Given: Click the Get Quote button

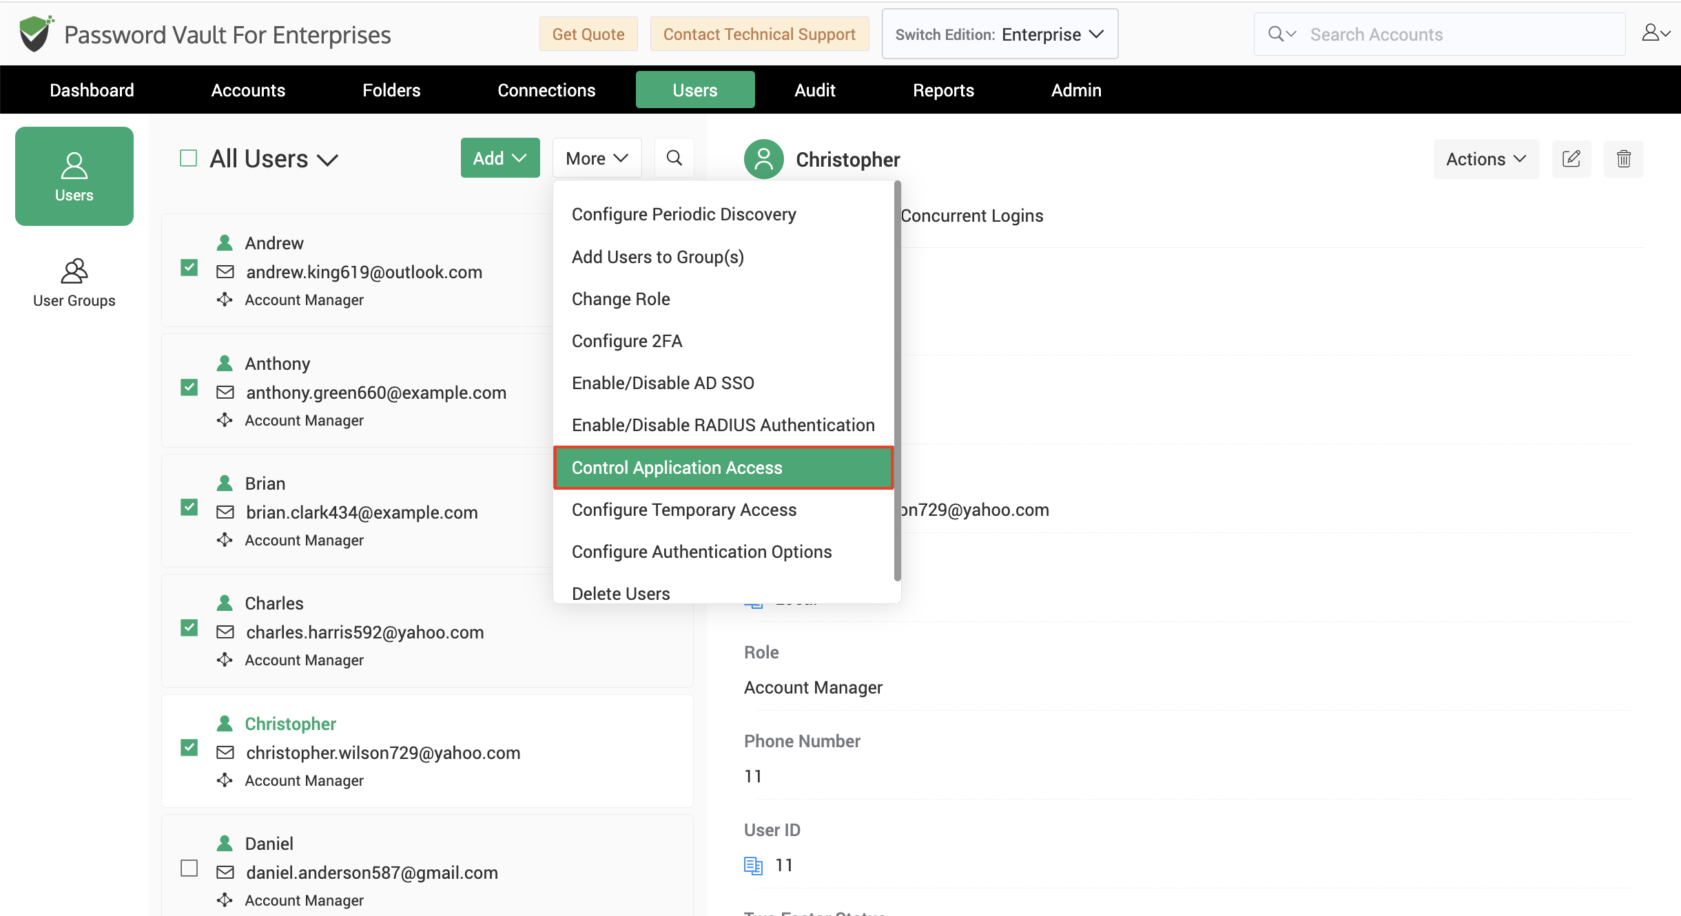Looking at the screenshot, I should tap(588, 34).
